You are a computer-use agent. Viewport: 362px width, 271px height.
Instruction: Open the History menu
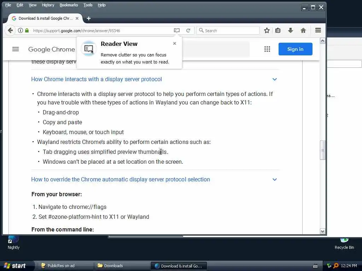point(48,5)
